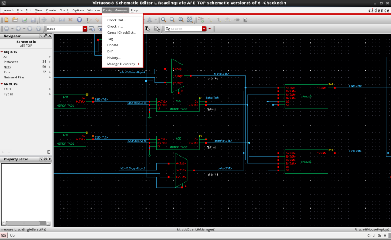
Task: Click the selection filter icon beside Search
Action: pyautogui.click(x=157, y=29)
